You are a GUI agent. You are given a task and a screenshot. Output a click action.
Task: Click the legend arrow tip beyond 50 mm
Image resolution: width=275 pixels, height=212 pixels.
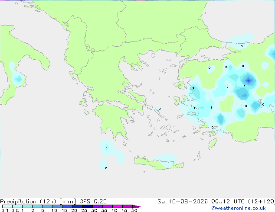[x=137, y=206]
